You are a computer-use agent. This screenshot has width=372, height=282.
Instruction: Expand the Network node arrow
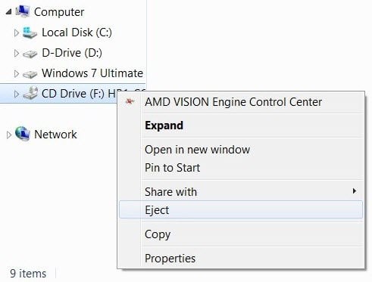point(9,135)
